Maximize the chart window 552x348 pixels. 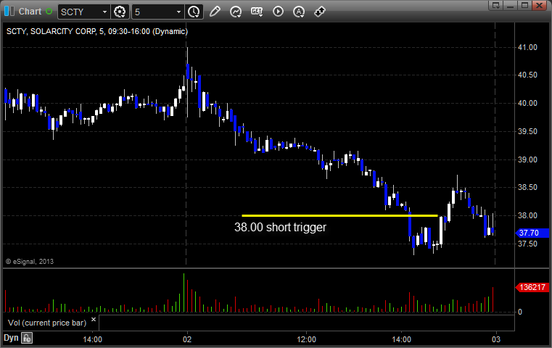tap(524, 5)
